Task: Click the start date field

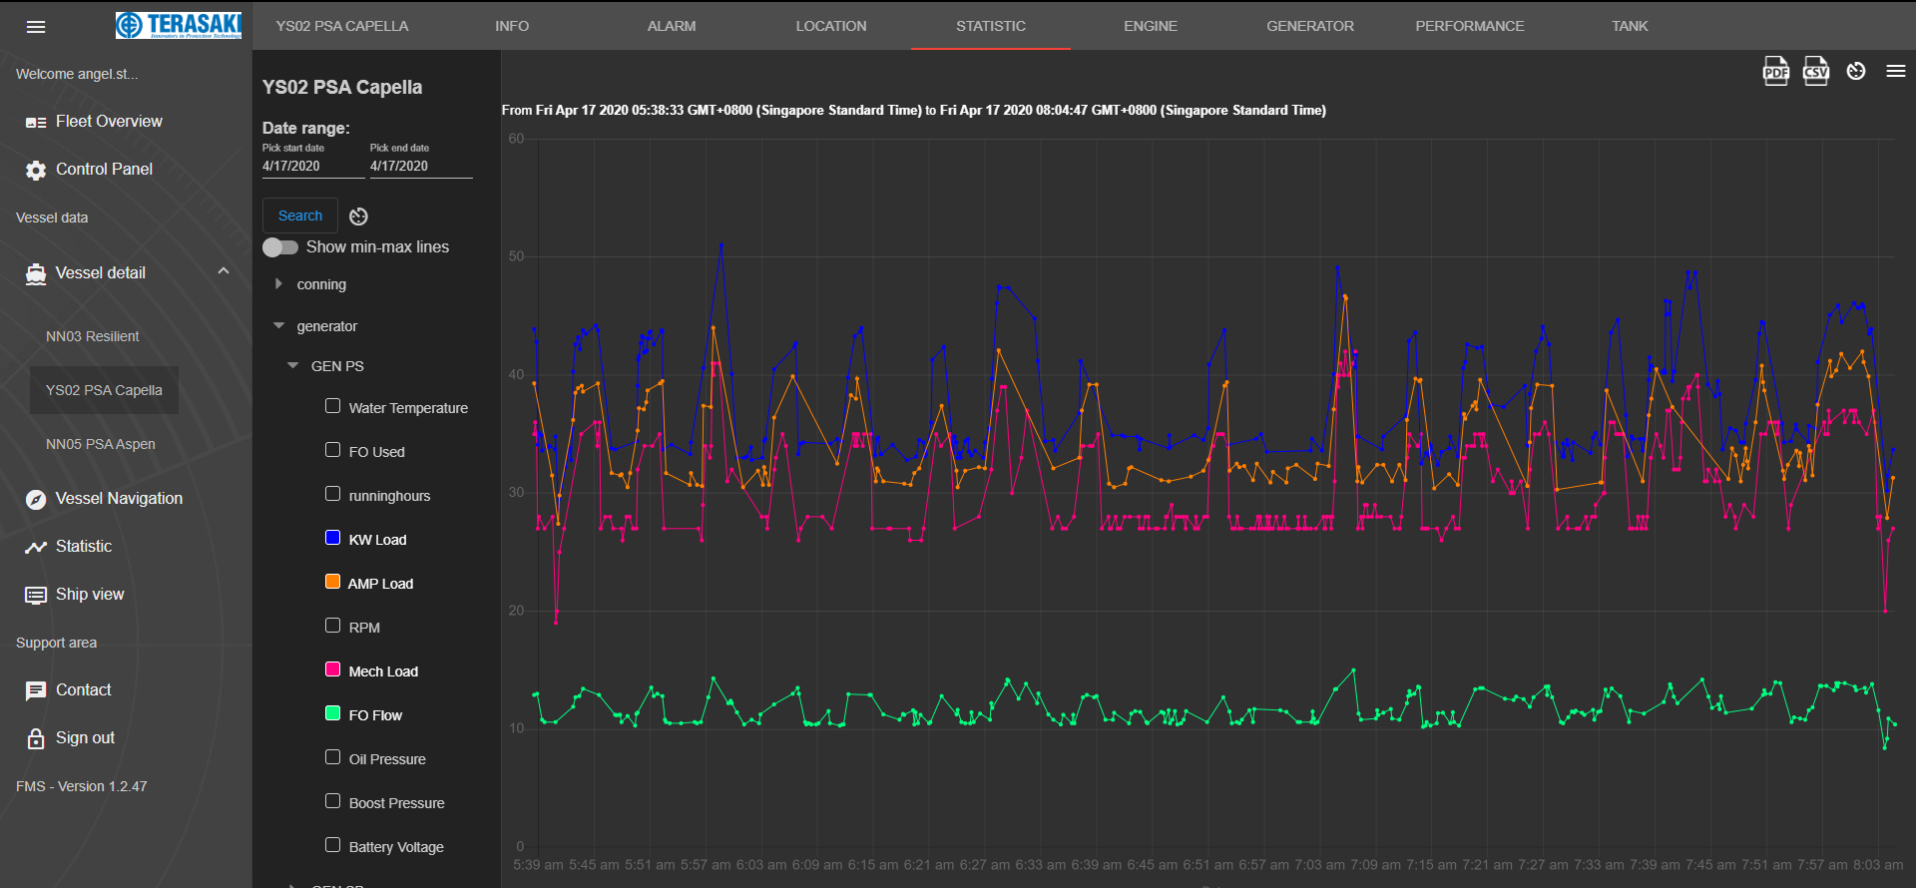Action: coord(313,166)
